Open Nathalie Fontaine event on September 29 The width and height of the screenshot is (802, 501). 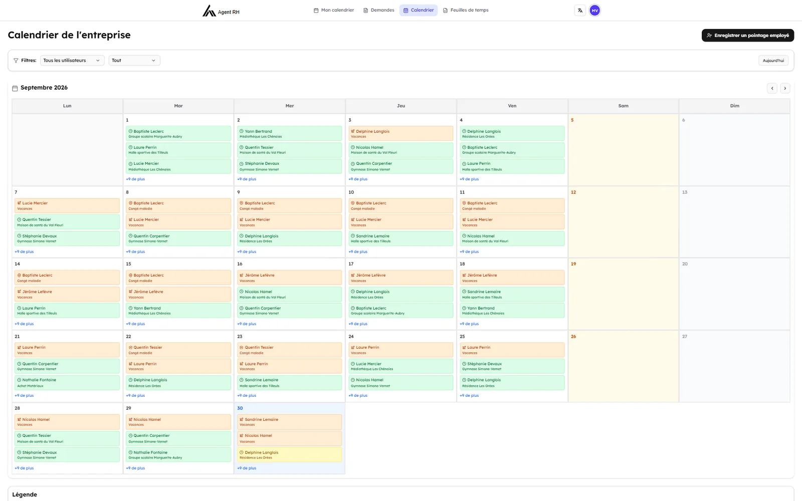point(178,455)
